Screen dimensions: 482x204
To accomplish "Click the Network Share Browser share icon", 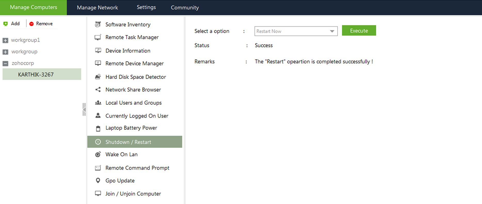I will tap(98, 89).
